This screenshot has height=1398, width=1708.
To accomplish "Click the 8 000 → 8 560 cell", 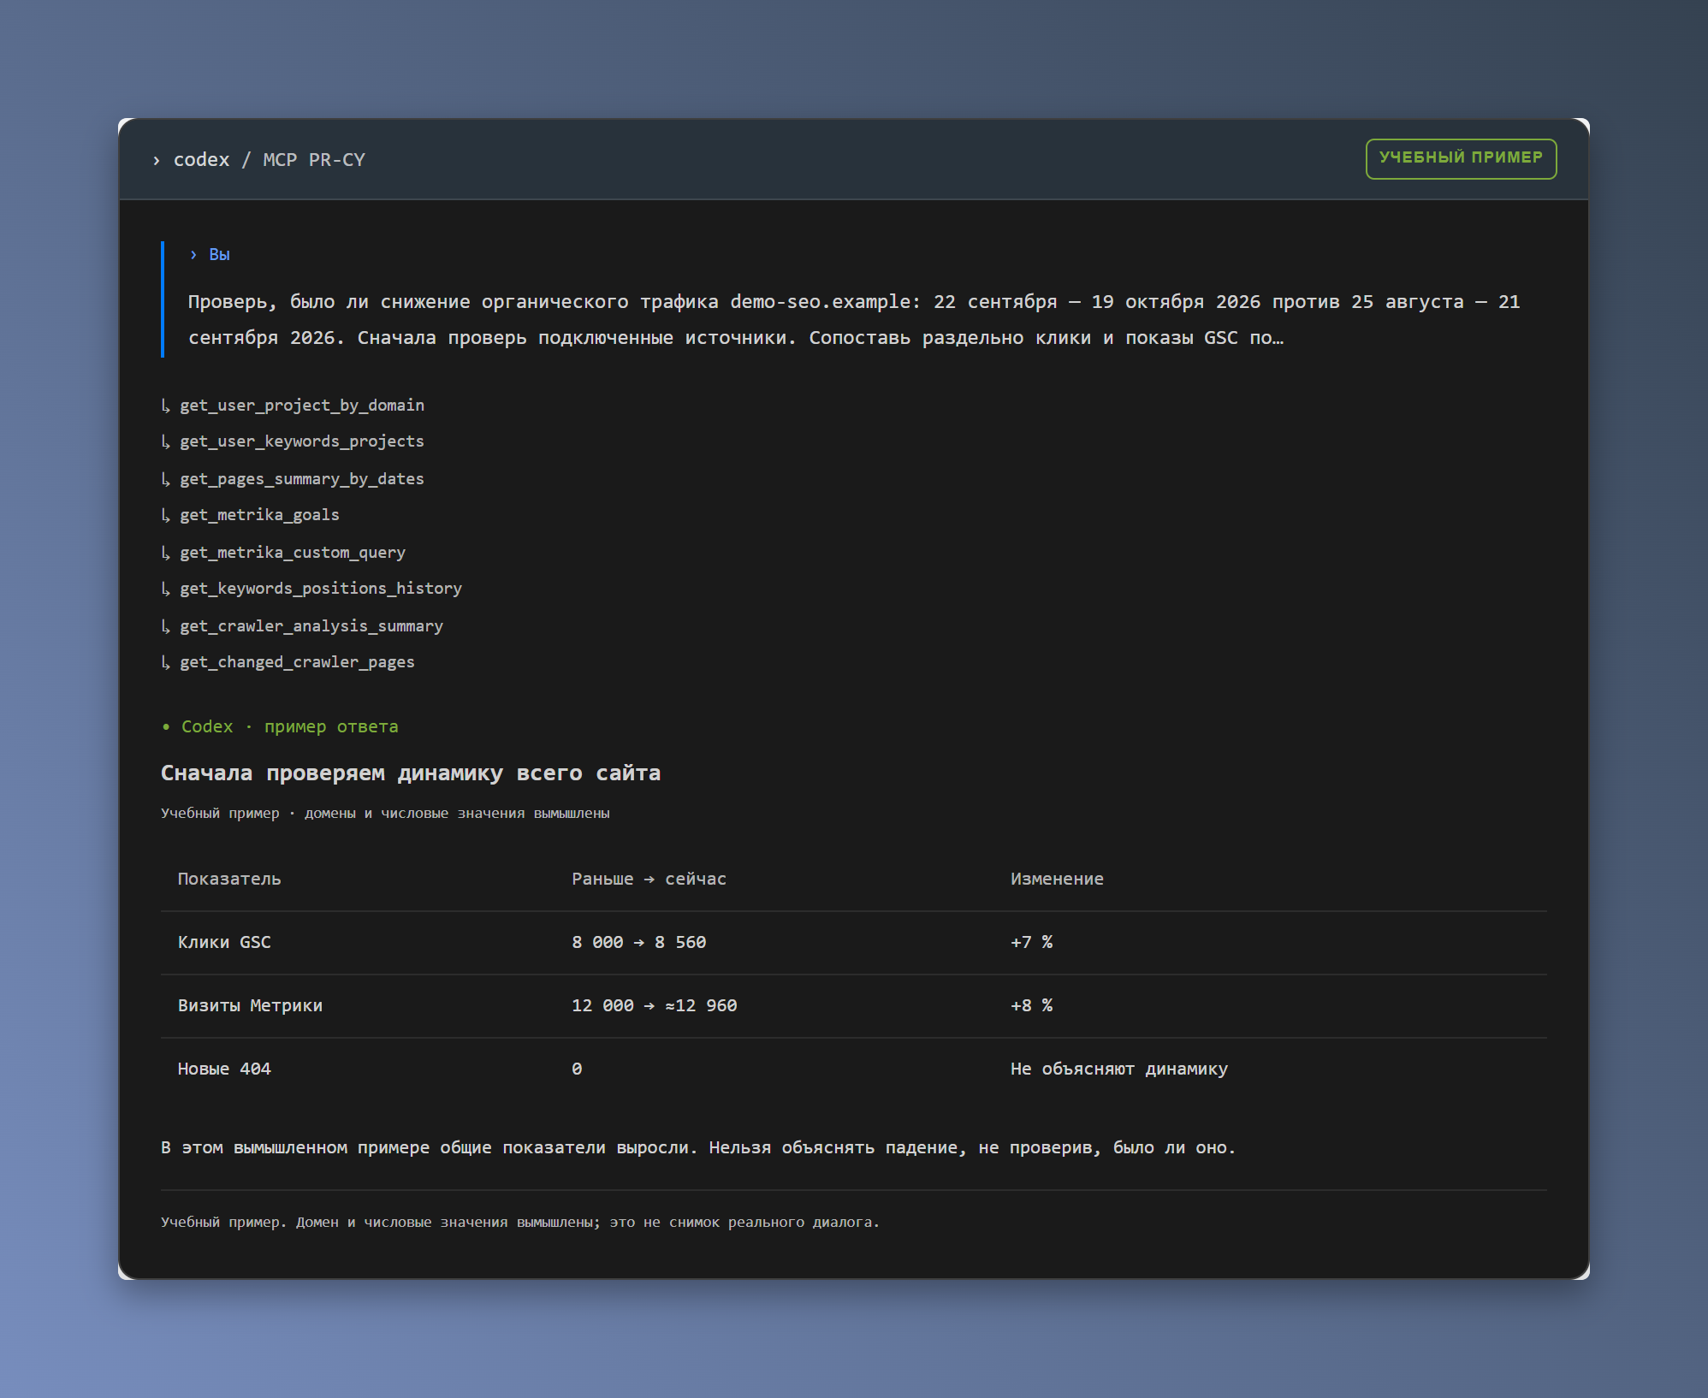I will 639,942.
